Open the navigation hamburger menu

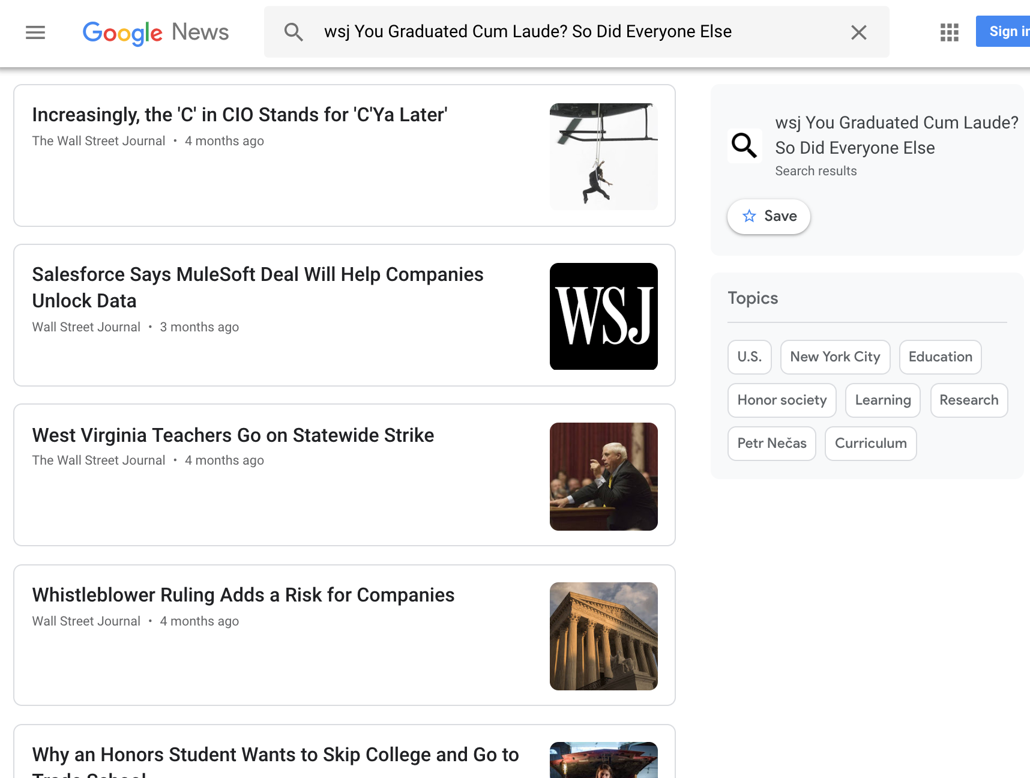[x=35, y=32]
